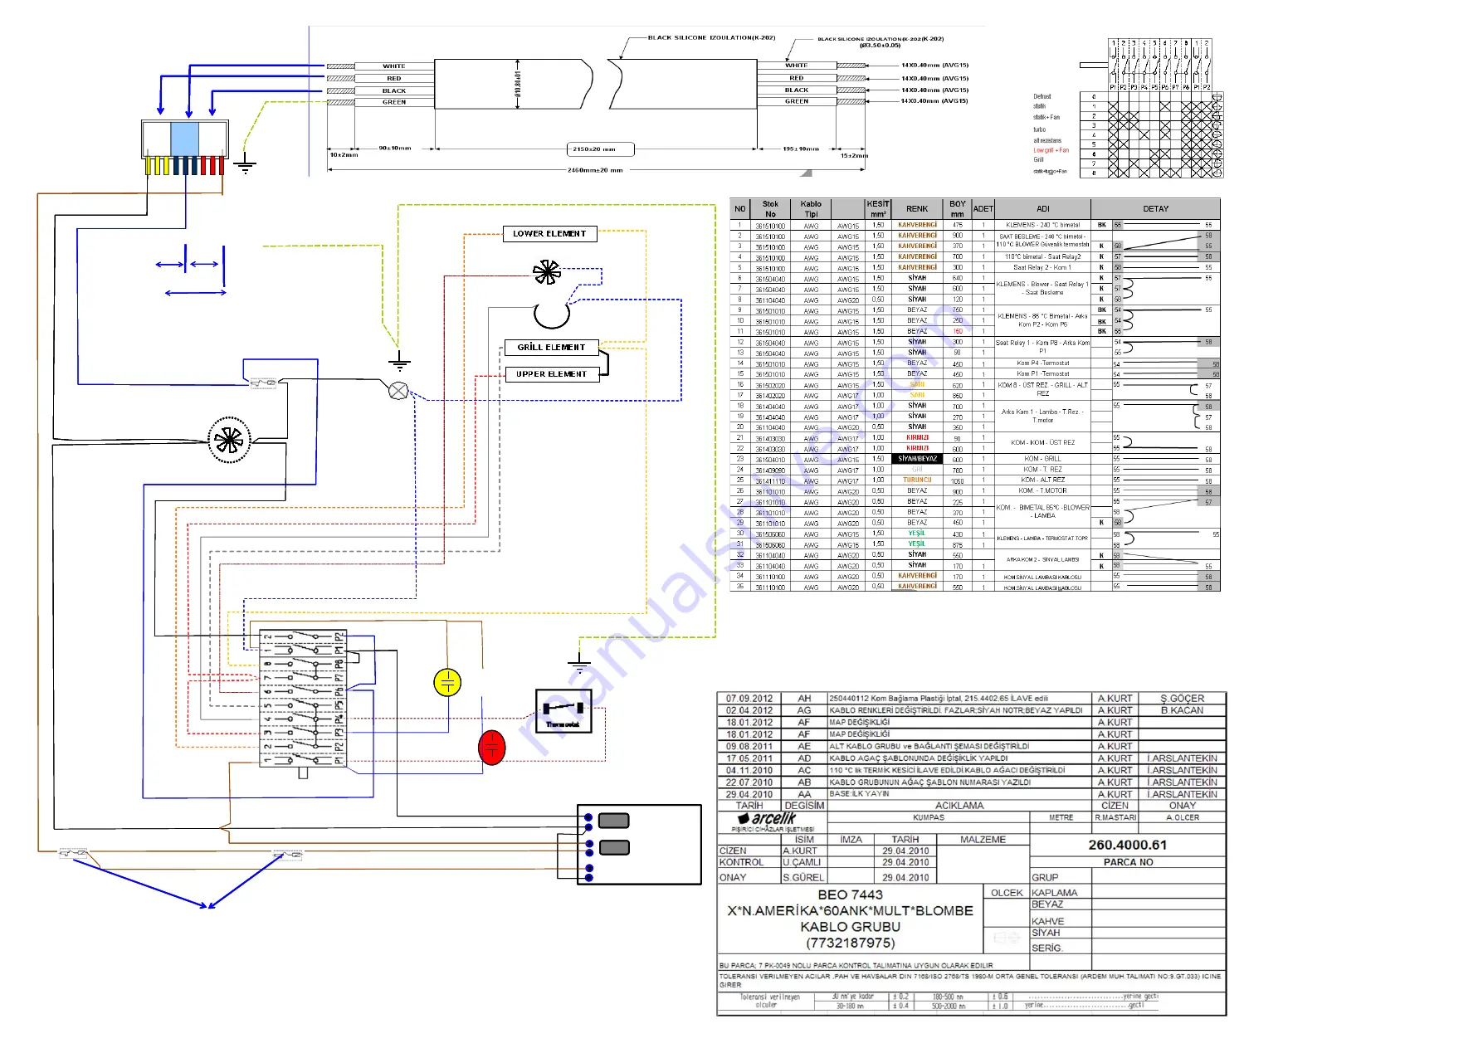Screen dimensions: 1483x1048
Task: Click the open-ring heater symbol below the fan
Action: (x=551, y=314)
